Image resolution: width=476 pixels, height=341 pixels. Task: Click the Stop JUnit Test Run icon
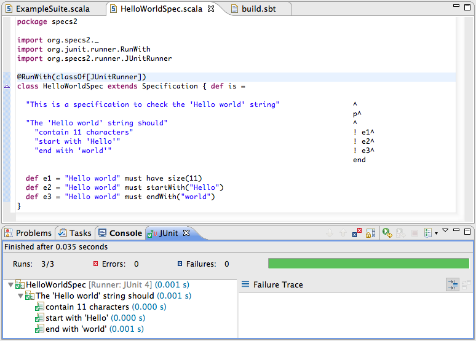click(x=414, y=233)
